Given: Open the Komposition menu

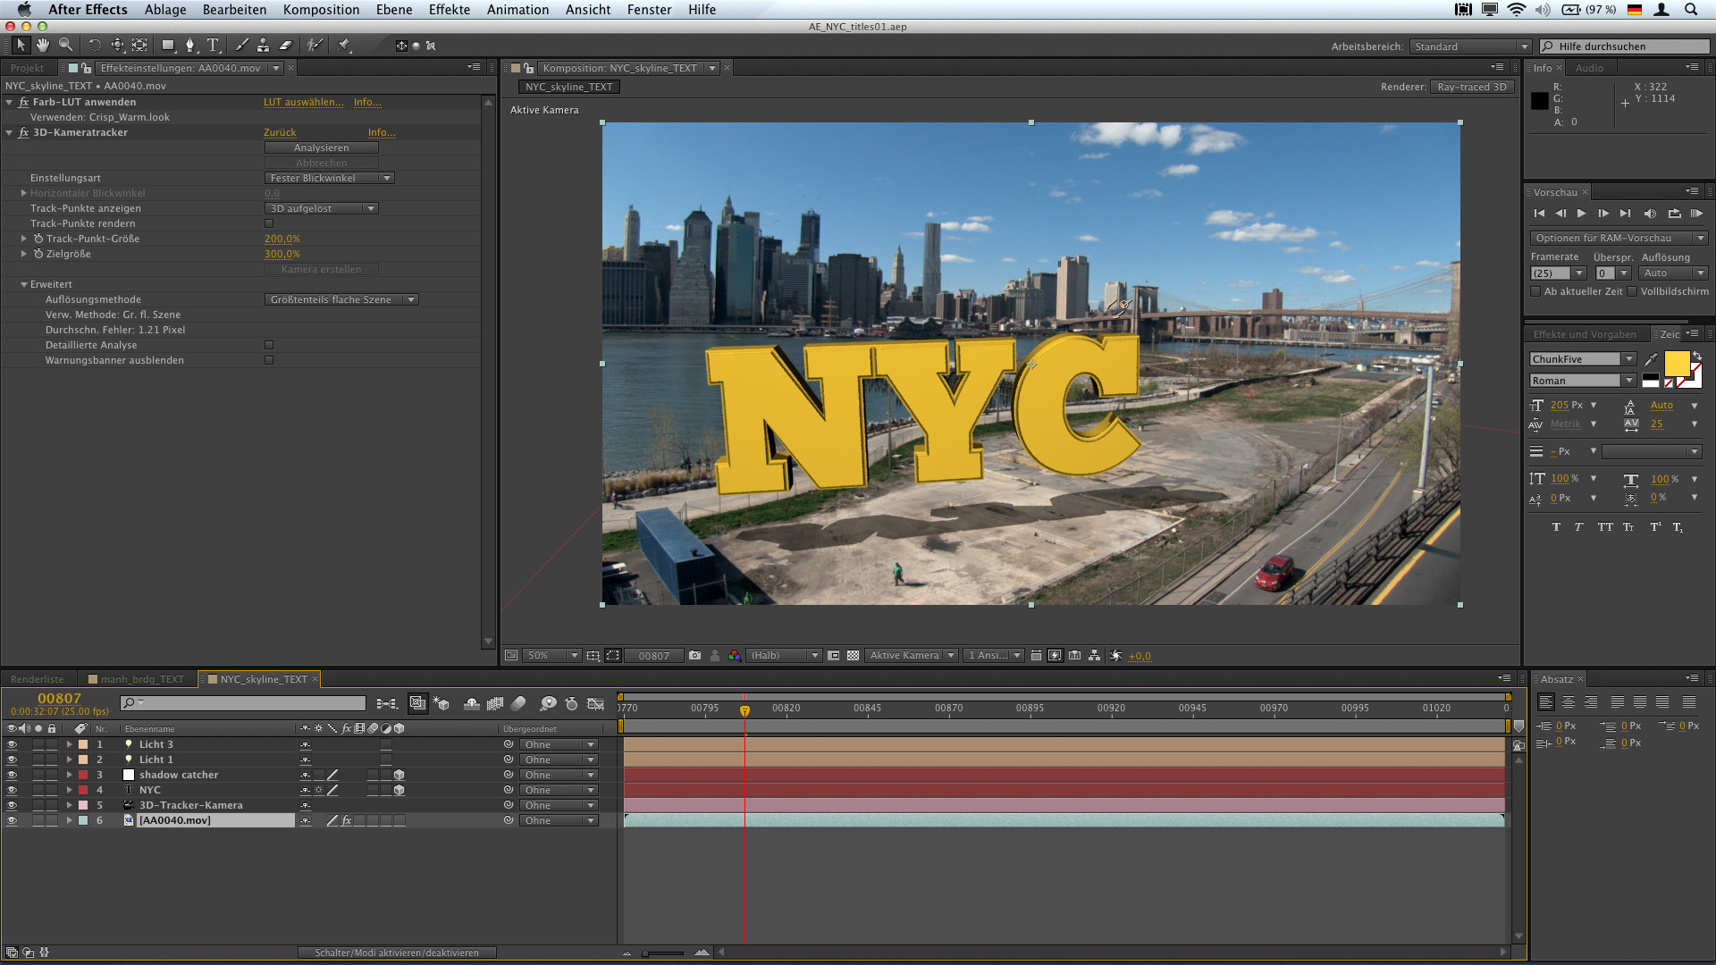Looking at the screenshot, I should point(321,10).
